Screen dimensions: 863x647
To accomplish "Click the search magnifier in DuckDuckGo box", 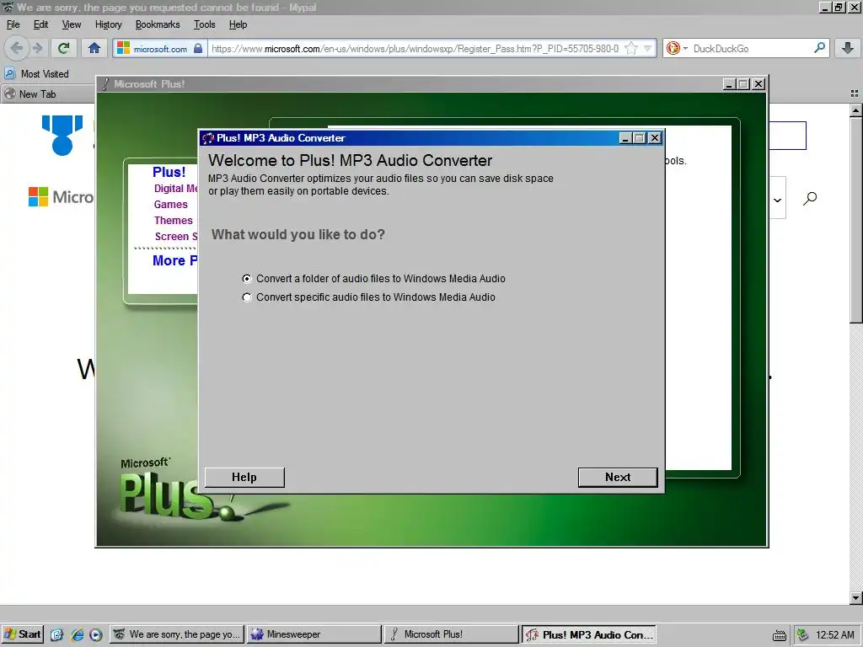I will point(819,48).
